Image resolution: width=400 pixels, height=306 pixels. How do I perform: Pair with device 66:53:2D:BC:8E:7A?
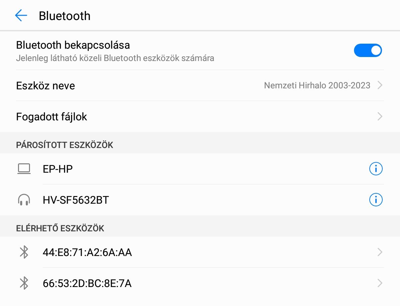pyautogui.click(x=87, y=283)
